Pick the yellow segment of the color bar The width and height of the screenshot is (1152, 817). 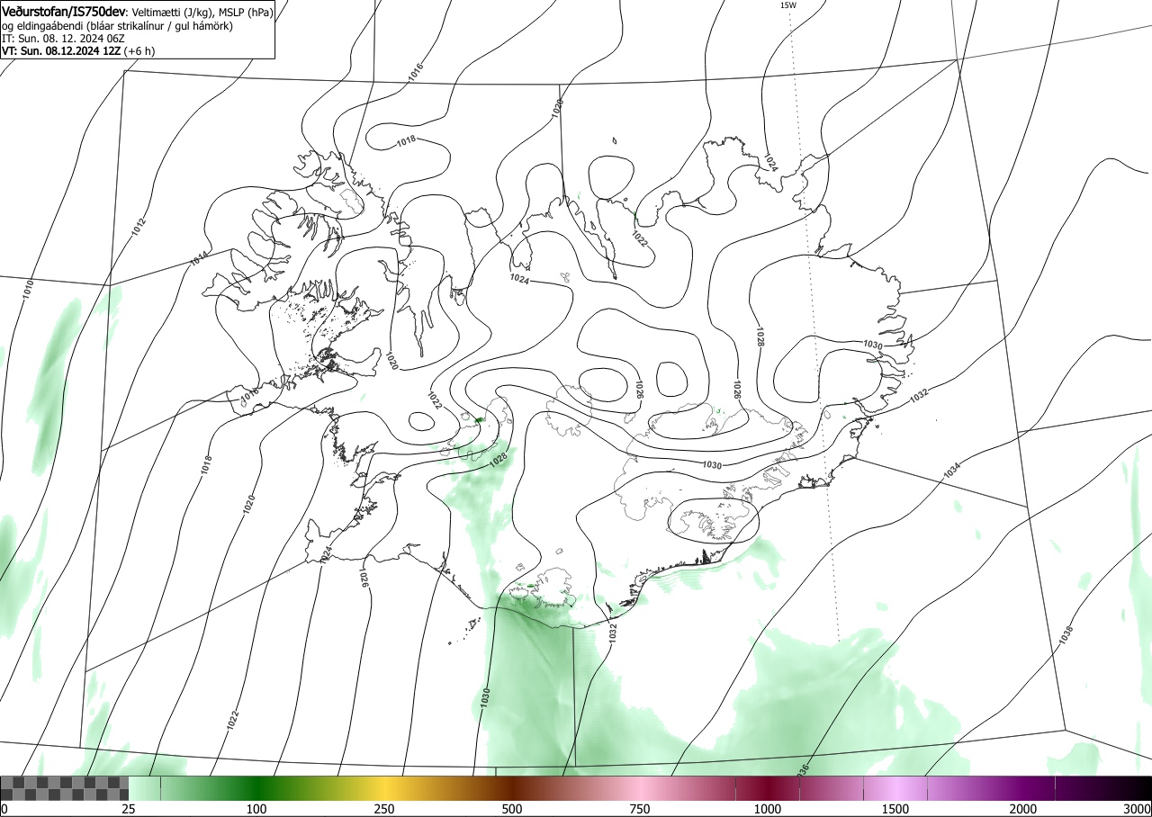tap(384, 788)
